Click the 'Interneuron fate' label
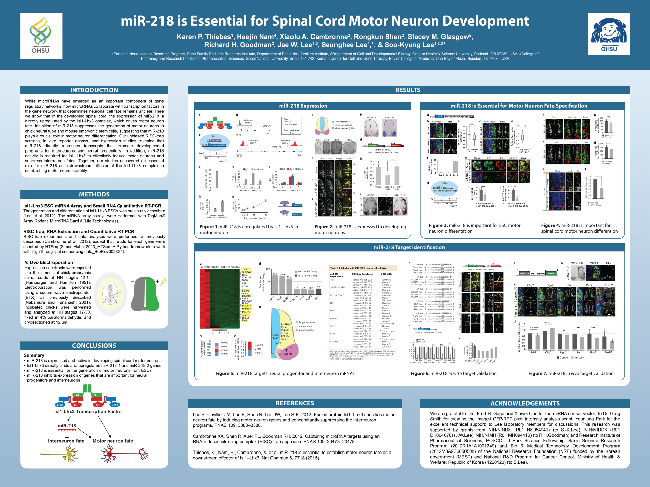650x487 pixels. tap(66, 441)
